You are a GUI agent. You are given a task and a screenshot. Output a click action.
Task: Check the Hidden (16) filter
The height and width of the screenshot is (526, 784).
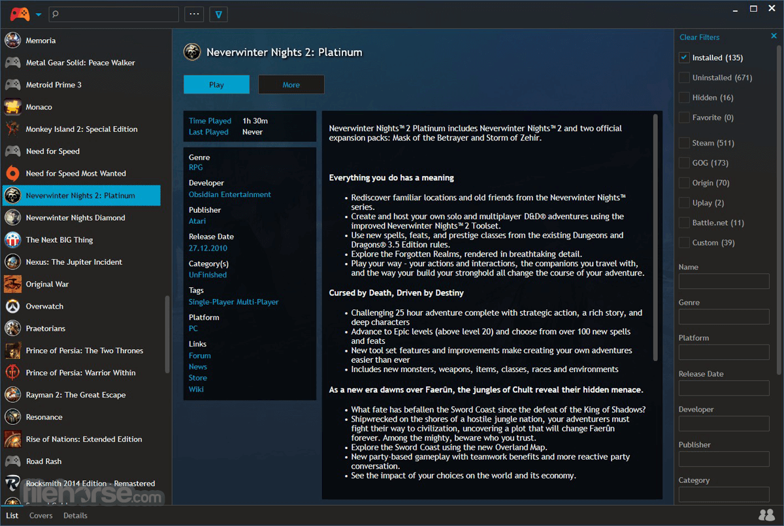tap(684, 97)
